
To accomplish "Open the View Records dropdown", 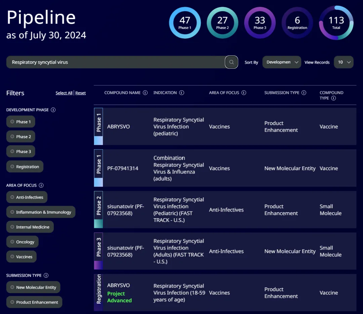I will pos(344,62).
